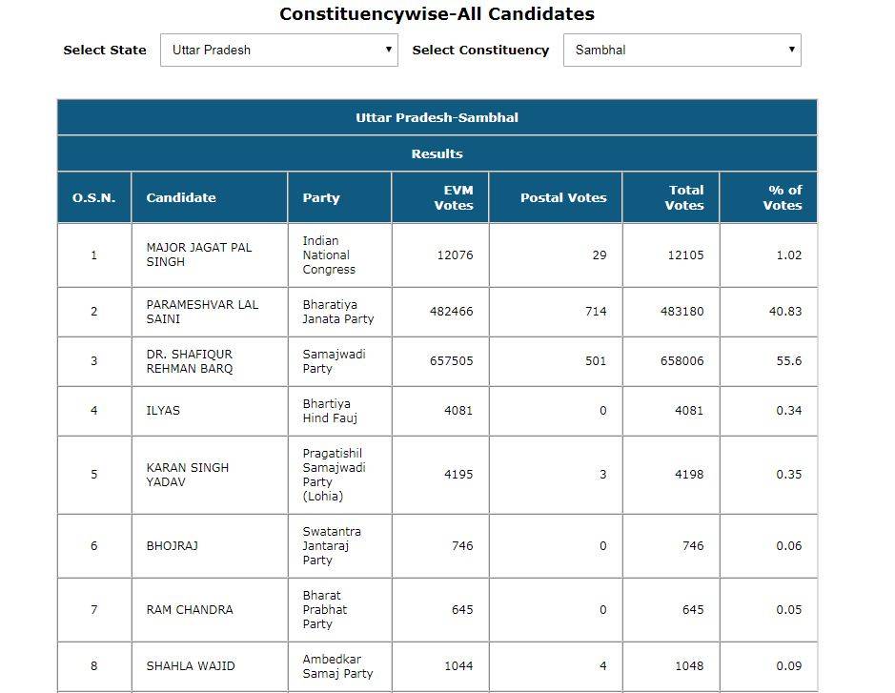Click the Total Votes column header

(x=684, y=197)
